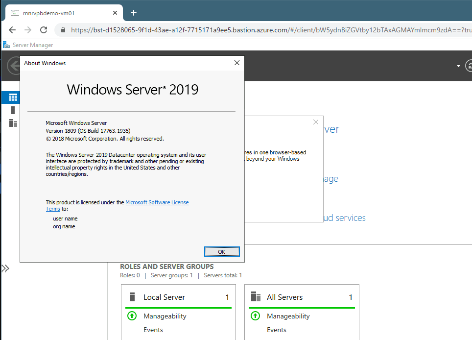Select the mnrvpbdemo-vm01 browser tab

tap(64, 13)
